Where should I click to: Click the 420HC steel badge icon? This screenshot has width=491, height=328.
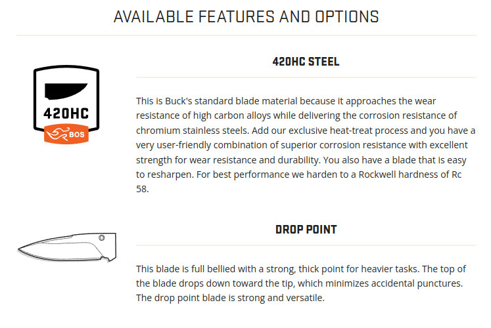(x=66, y=105)
